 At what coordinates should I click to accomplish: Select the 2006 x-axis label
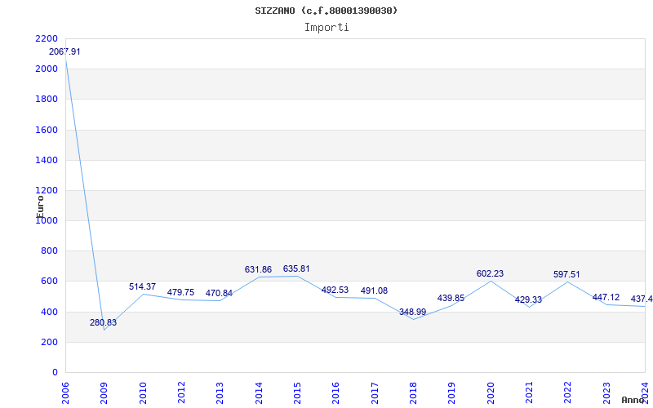pos(65,393)
